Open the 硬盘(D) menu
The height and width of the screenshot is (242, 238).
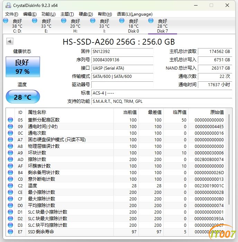point(86,14)
